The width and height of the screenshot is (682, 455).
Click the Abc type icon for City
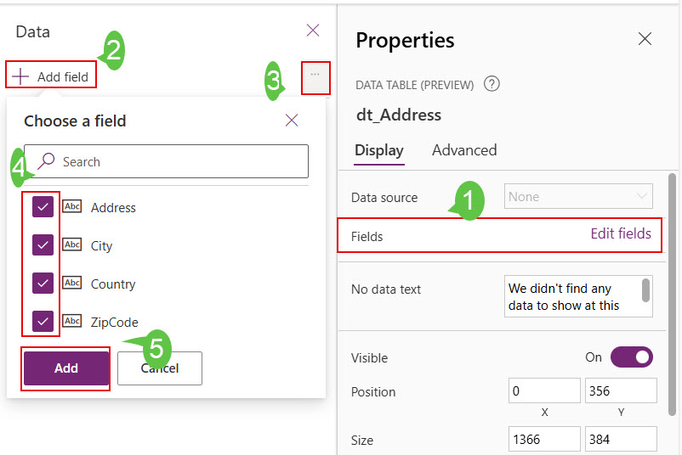coord(71,244)
